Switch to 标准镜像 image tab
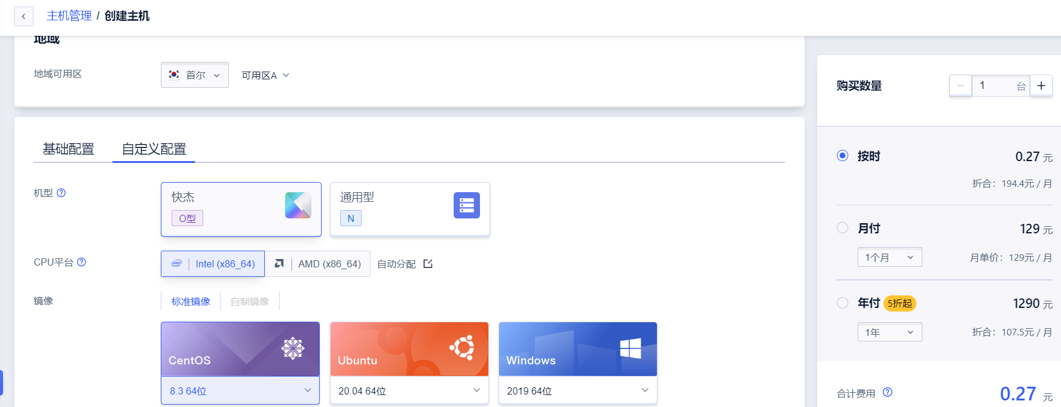The height and width of the screenshot is (407, 1061). [191, 301]
